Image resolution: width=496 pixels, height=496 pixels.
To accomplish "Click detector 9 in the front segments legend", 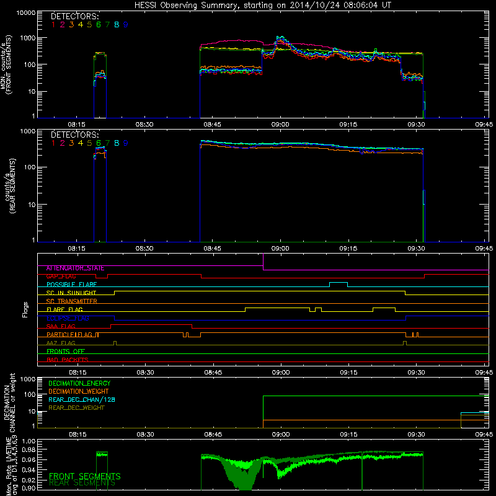I will tap(126, 24).
